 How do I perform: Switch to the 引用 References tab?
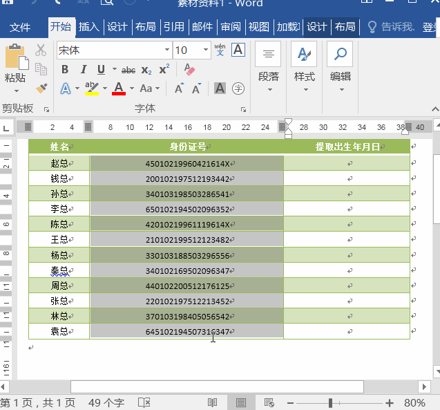pos(174,27)
